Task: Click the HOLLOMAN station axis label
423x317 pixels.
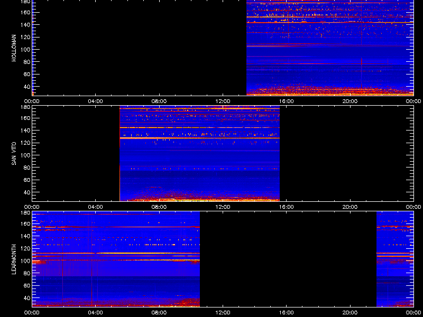Action: point(14,48)
